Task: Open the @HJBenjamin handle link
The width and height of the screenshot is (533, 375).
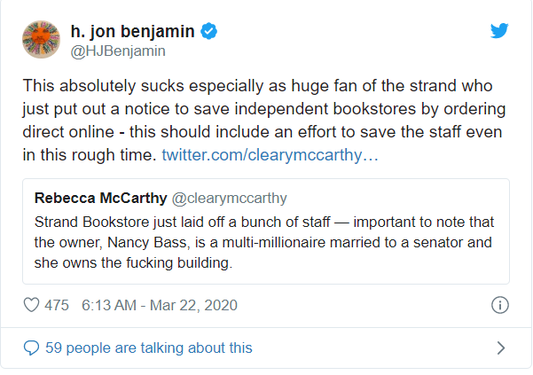Action: (118, 51)
